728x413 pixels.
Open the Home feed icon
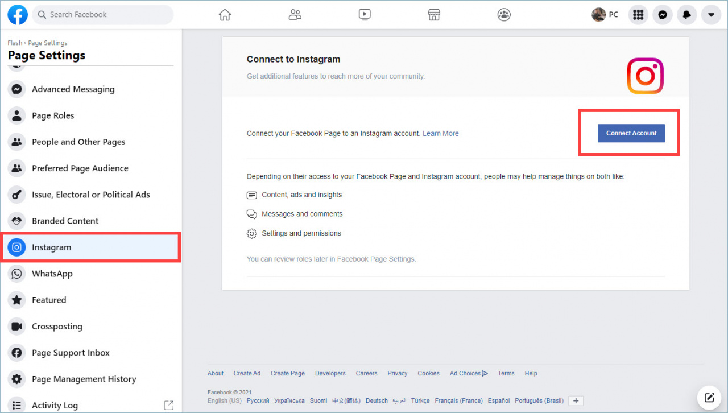tap(225, 15)
